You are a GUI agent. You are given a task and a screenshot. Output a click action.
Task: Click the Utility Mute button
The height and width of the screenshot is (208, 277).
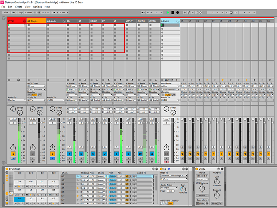215,203
